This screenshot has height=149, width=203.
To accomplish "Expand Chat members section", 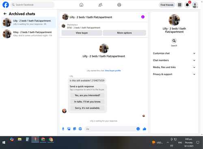I will (174, 60).
